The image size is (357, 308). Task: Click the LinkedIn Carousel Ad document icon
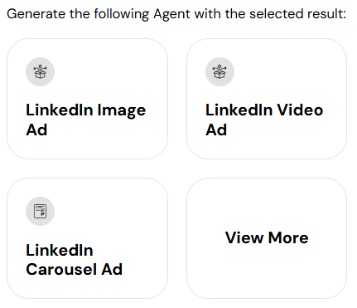pyautogui.click(x=40, y=211)
